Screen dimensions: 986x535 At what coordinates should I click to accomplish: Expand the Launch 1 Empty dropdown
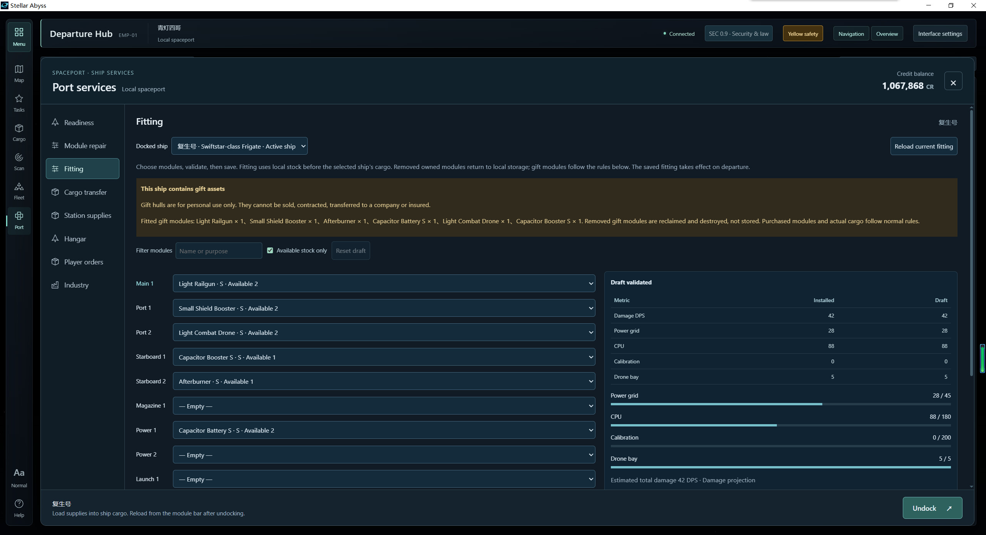pos(384,479)
